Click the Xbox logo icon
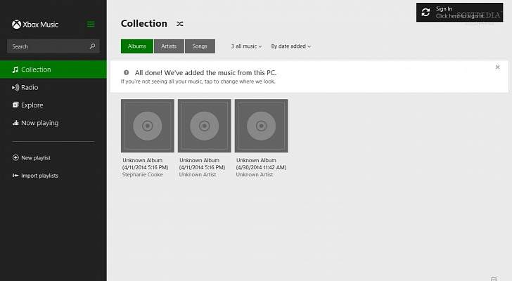The width and height of the screenshot is (512, 281). tap(15, 25)
